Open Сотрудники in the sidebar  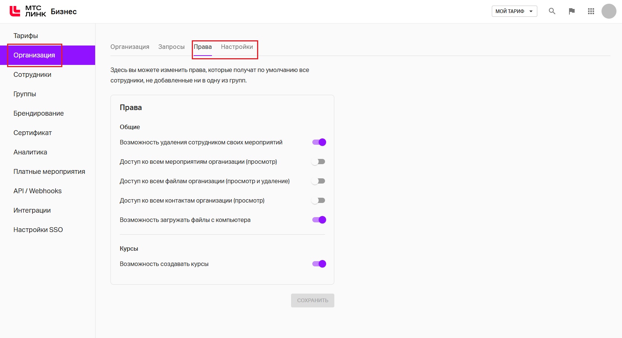click(x=32, y=75)
